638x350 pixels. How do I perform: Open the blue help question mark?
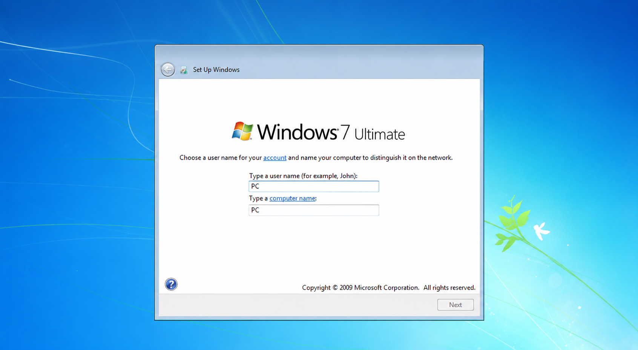tap(171, 284)
